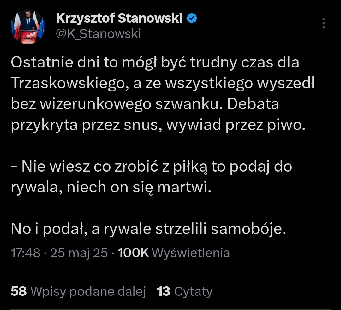Open the "Wpisy podane dalej" list
The width and height of the screenshot is (341, 310).
(88, 291)
